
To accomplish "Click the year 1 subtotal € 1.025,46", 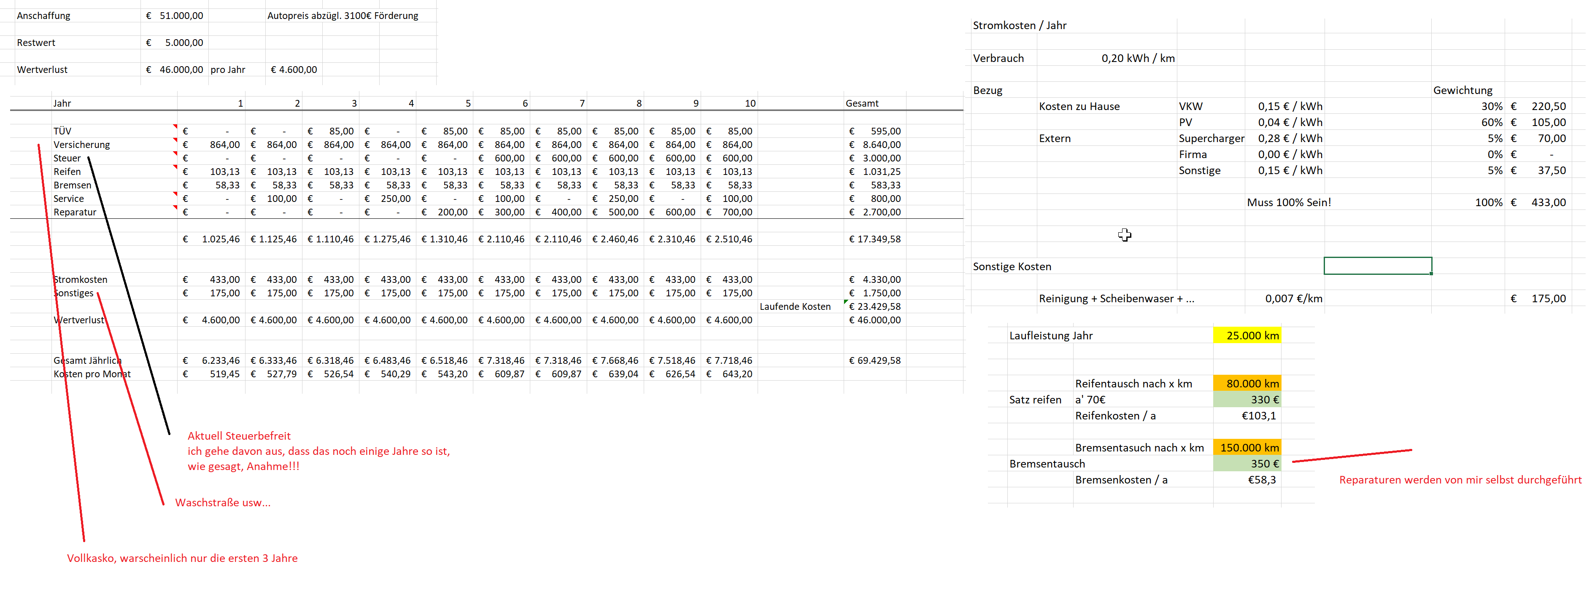I will tap(211, 239).
